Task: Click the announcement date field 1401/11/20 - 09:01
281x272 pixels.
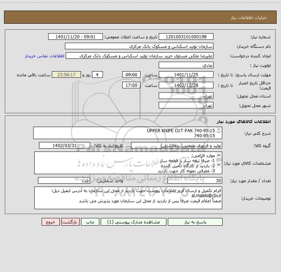Action: [76, 37]
